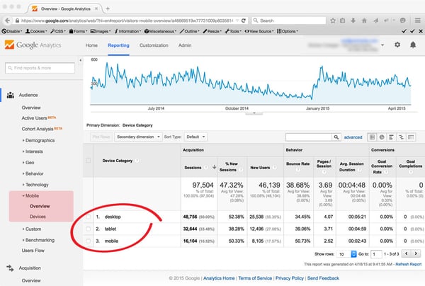Open the settings gear in Analytics header
425x286 pixels.
point(397,45)
